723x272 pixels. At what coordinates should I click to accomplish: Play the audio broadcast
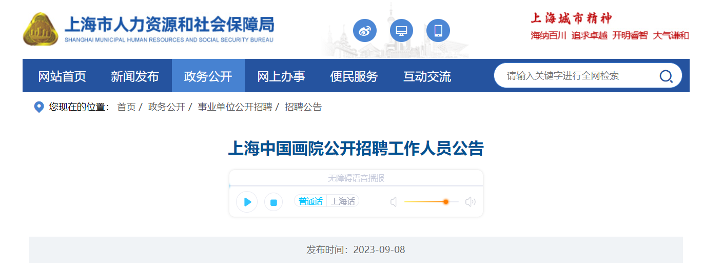click(247, 202)
